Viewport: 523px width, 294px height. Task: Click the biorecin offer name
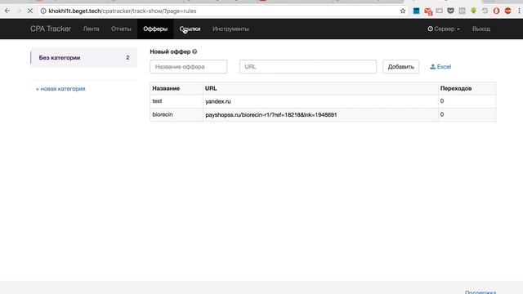tap(163, 114)
